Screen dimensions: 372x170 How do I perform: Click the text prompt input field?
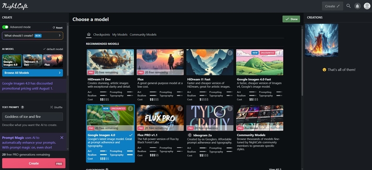click(x=33, y=117)
